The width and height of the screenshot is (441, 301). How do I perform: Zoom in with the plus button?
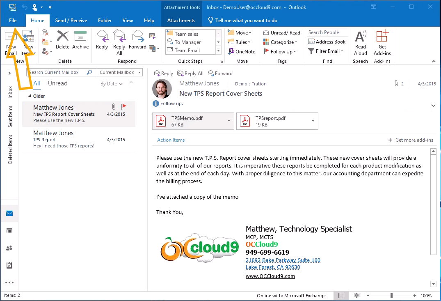[415, 295]
